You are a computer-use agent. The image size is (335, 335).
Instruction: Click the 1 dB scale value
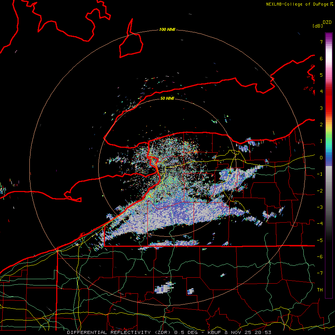[x=321, y=141]
